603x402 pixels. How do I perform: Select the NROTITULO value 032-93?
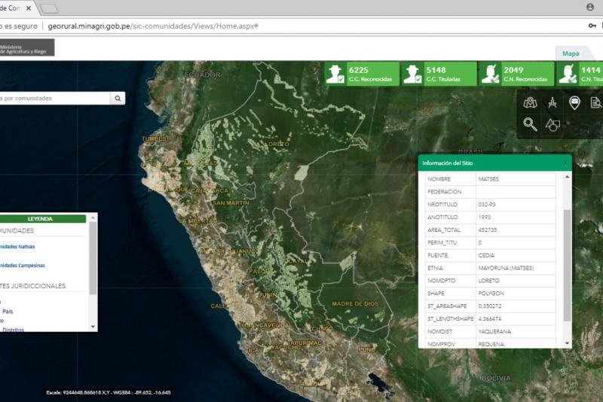click(x=487, y=204)
